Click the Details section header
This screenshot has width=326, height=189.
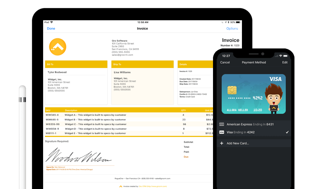195,64
